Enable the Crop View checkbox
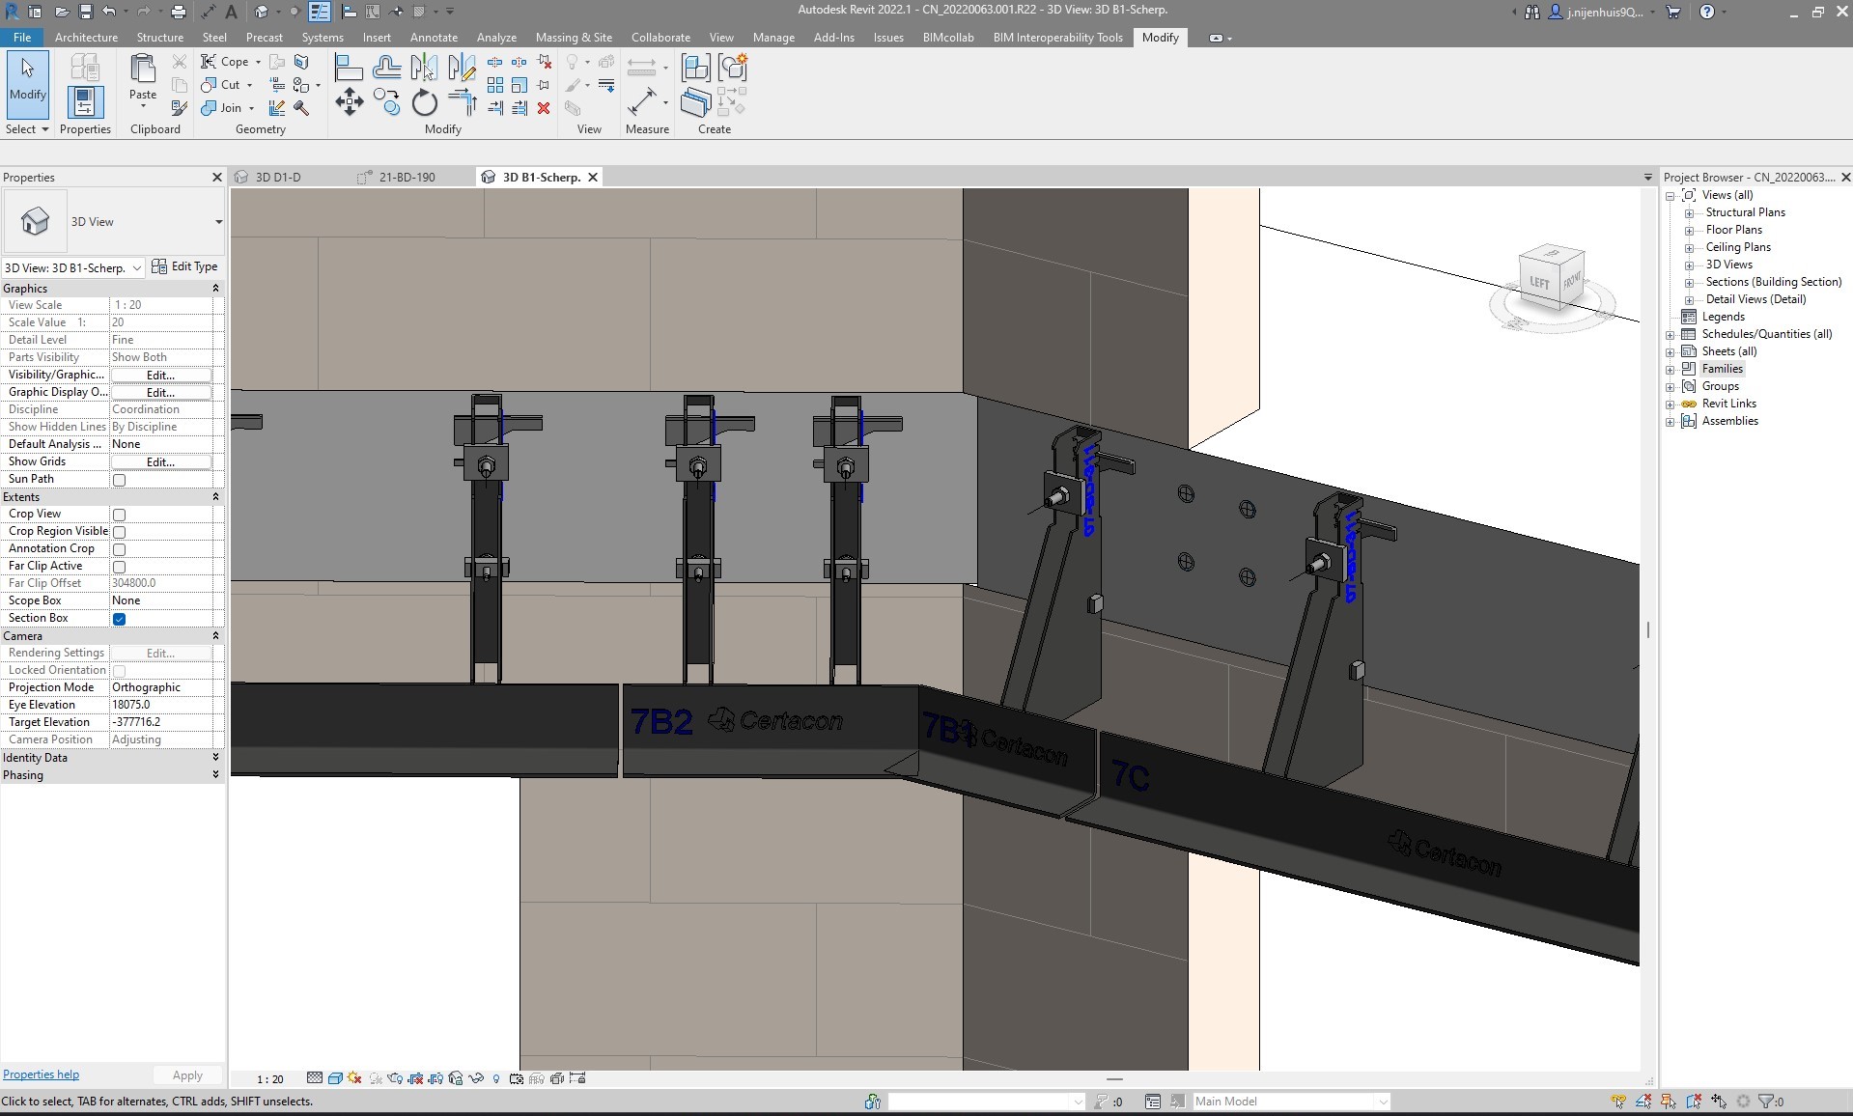The height and width of the screenshot is (1116, 1853). [x=120, y=515]
